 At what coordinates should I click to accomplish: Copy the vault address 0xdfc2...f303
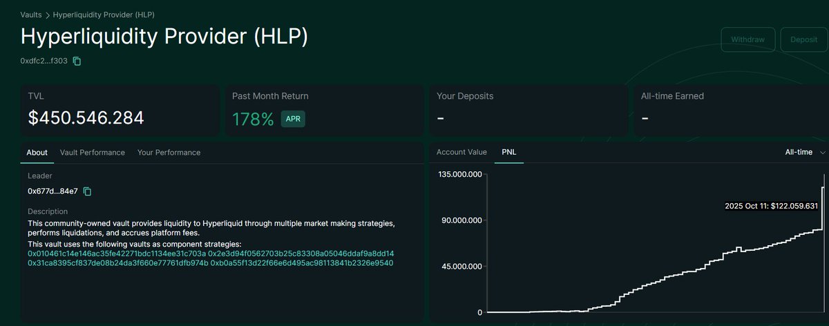pos(77,61)
